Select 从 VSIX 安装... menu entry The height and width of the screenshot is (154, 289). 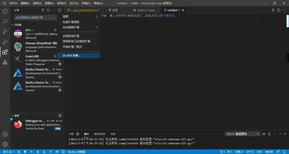tap(79, 55)
